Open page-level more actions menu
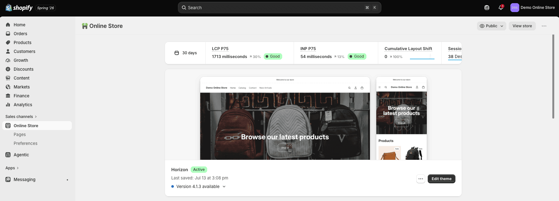Image resolution: width=559 pixels, height=201 pixels. pos(544,26)
